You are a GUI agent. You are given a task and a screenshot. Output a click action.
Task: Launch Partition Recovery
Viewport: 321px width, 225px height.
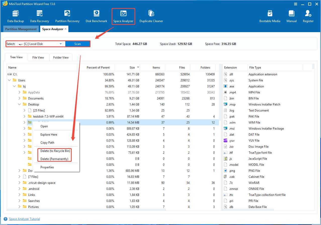(67, 16)
